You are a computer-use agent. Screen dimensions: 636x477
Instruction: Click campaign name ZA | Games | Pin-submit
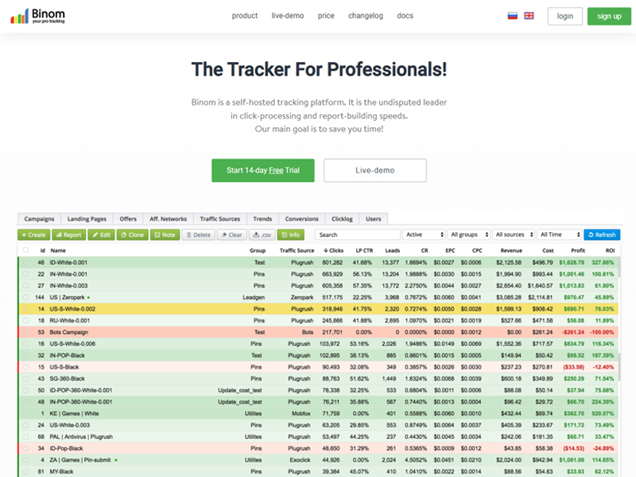point(80,460)
